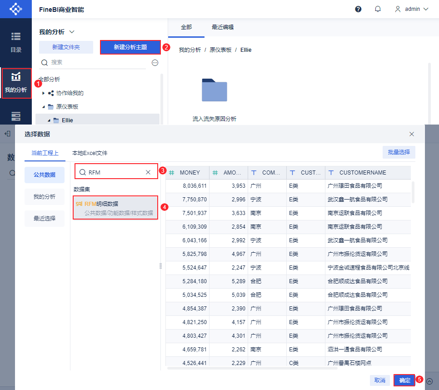Click the 批量选择 button
This screenshot has width=439, height=390.
(399, 152)
